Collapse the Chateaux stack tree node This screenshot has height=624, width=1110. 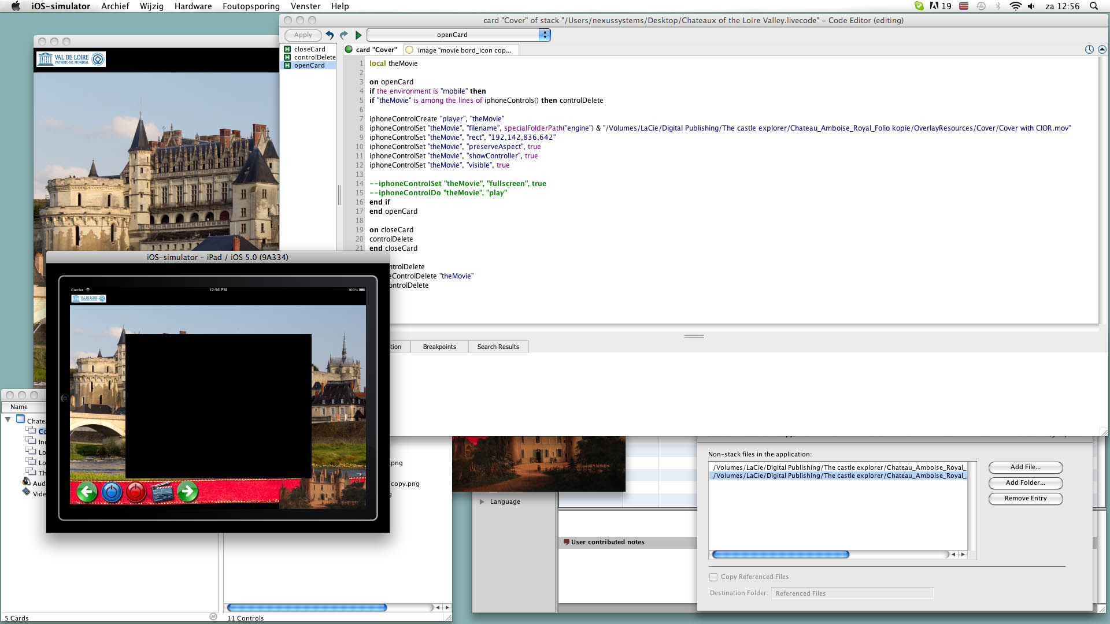tap(8, 419)
